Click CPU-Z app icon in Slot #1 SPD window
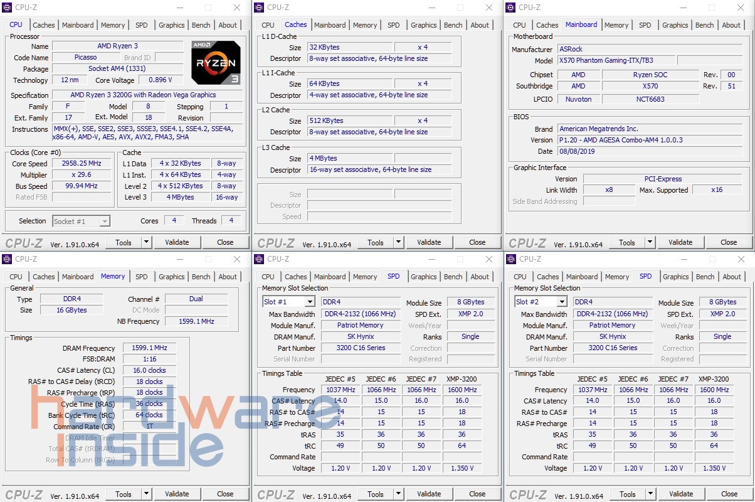 259,259
